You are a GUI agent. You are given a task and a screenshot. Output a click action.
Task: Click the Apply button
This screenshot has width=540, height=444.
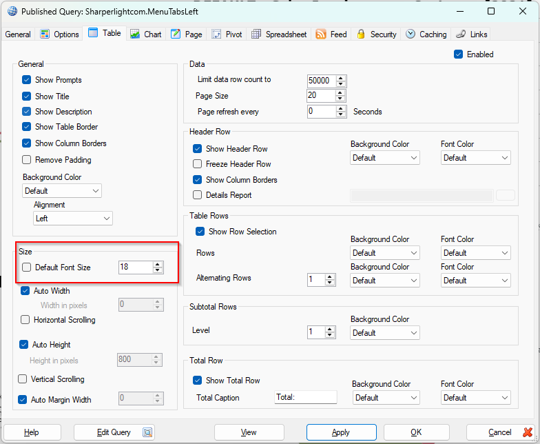tap(342, 432)
